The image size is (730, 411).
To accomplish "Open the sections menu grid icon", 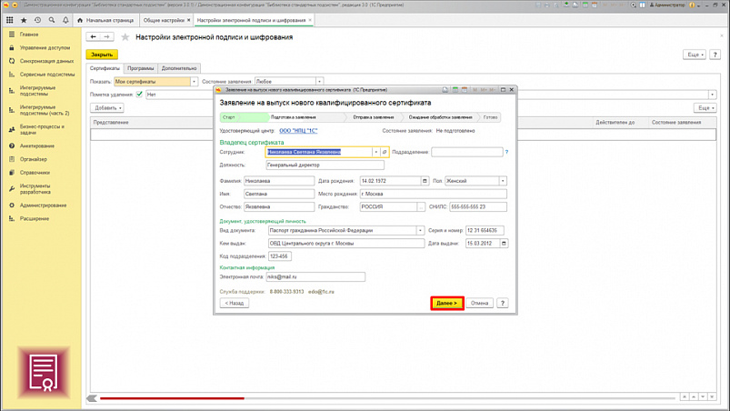I will click(10, 20).
